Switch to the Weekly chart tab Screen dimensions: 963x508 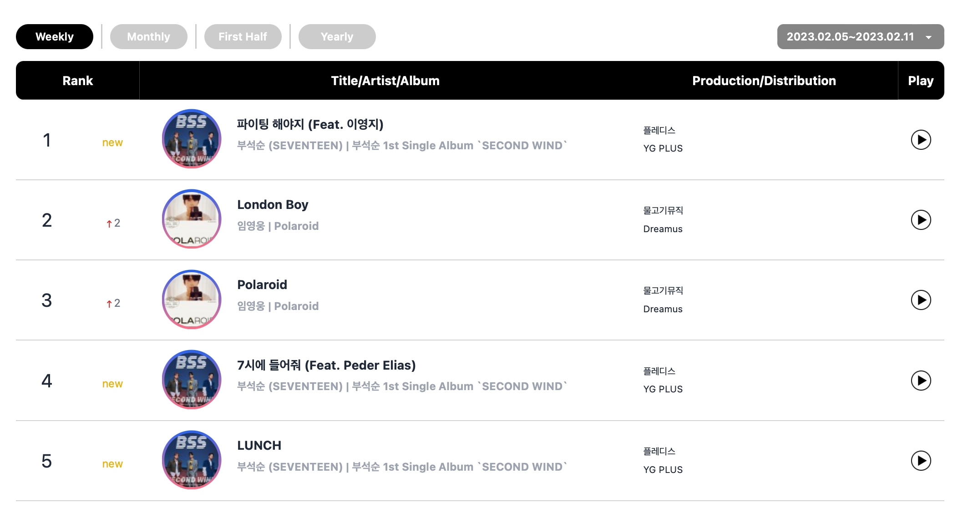pyautogui.click(x=55, y=36)
